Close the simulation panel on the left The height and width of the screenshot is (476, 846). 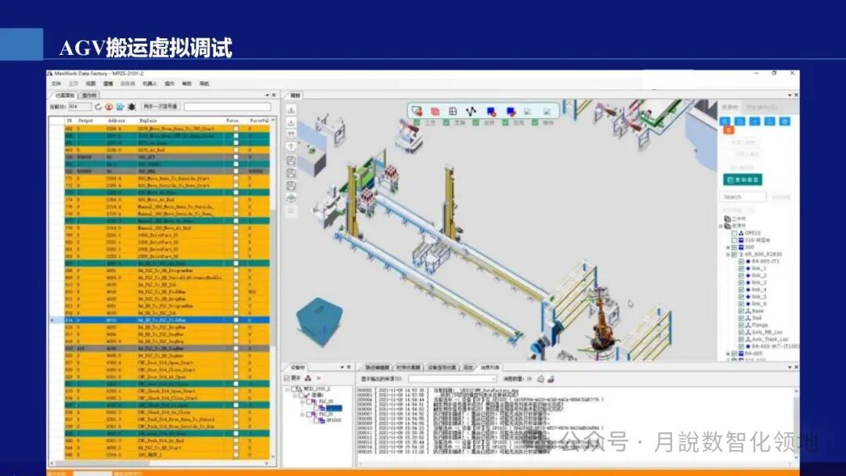tap(273, 96)
